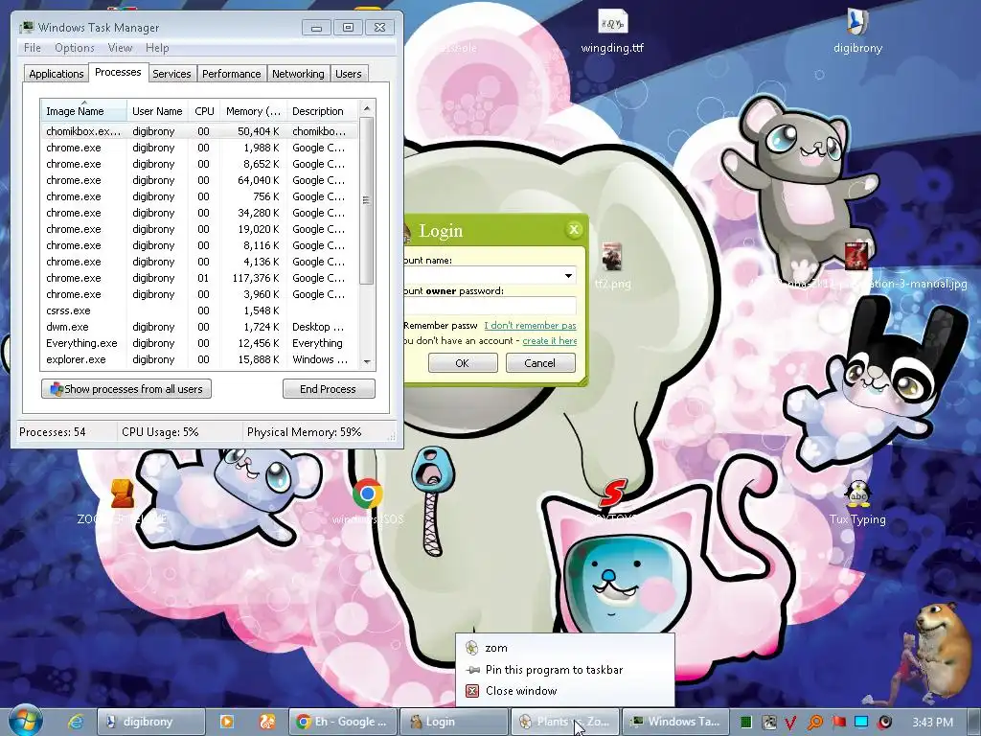Switch to the Applications tab
The height and width of the screenshot is (736, 981).
57,74
